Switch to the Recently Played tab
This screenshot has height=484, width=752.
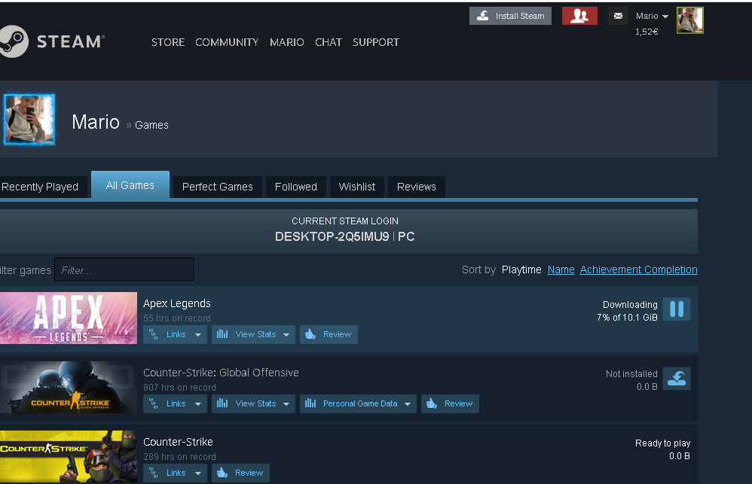tap(41, 187)
